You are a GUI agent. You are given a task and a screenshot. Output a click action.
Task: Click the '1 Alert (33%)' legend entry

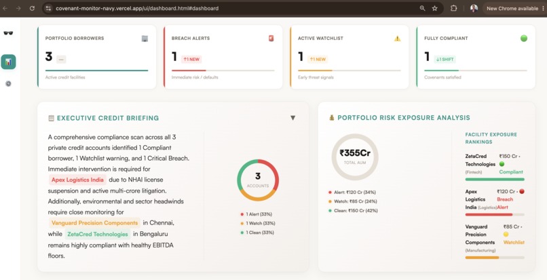(x=257, y=214)
